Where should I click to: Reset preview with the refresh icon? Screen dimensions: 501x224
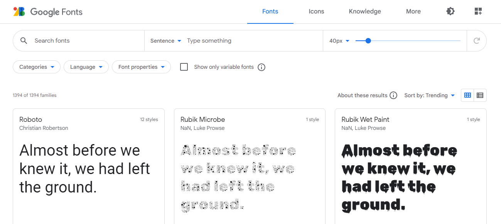click(x=477, y=41)
